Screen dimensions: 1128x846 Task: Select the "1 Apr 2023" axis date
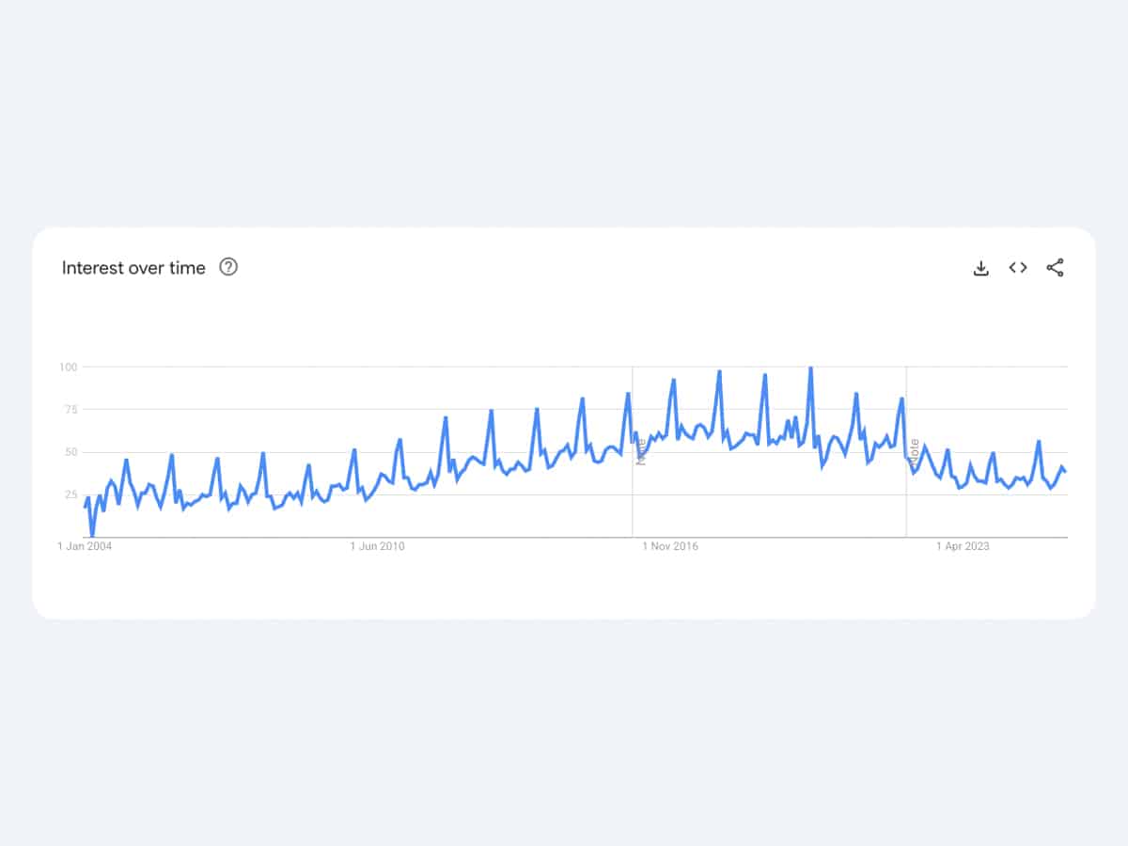(x=963, y=546)
